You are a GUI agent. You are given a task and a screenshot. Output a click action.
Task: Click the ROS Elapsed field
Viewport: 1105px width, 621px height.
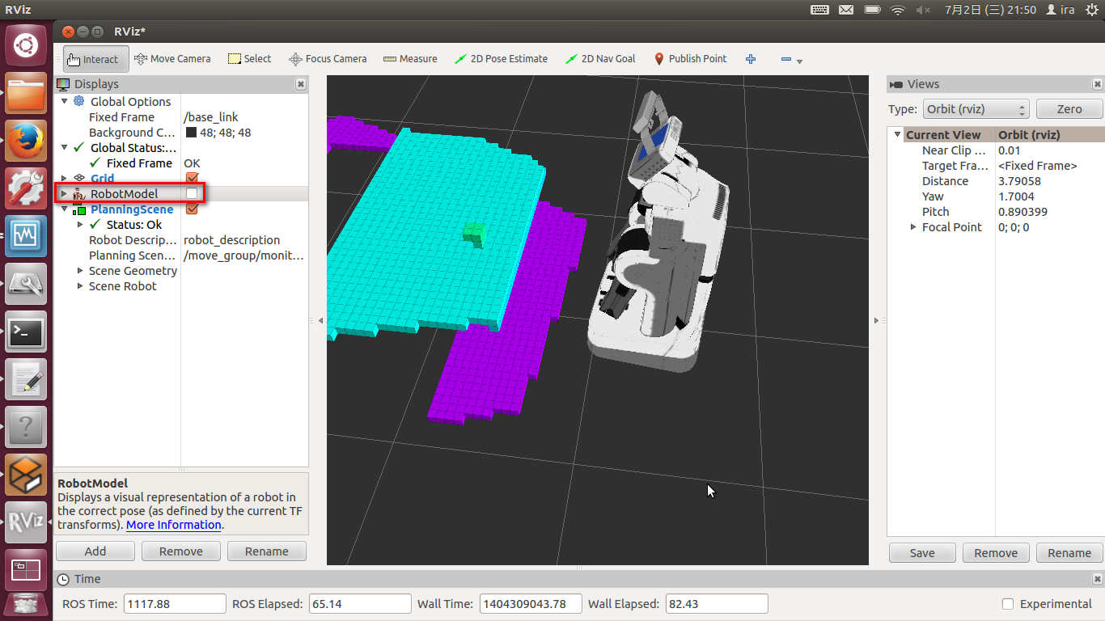pos(361,604)
